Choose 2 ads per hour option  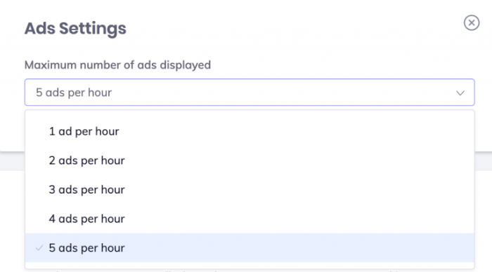click(250, 161)
